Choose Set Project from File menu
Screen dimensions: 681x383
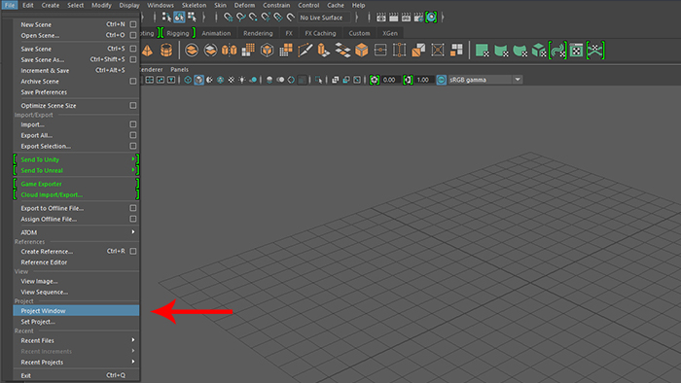pyautogui.click(x=76, y=322)
